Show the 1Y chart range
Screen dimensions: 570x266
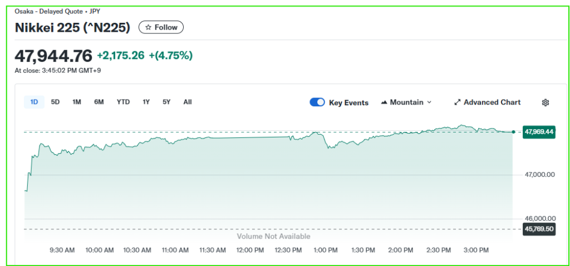point(146,102)
